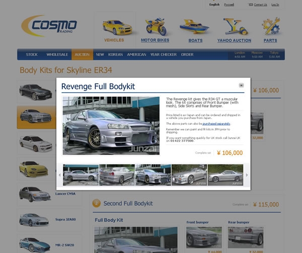Screen dimensions: 302x253
Task: Open the STOCK menu item
Action: point(32,54)
